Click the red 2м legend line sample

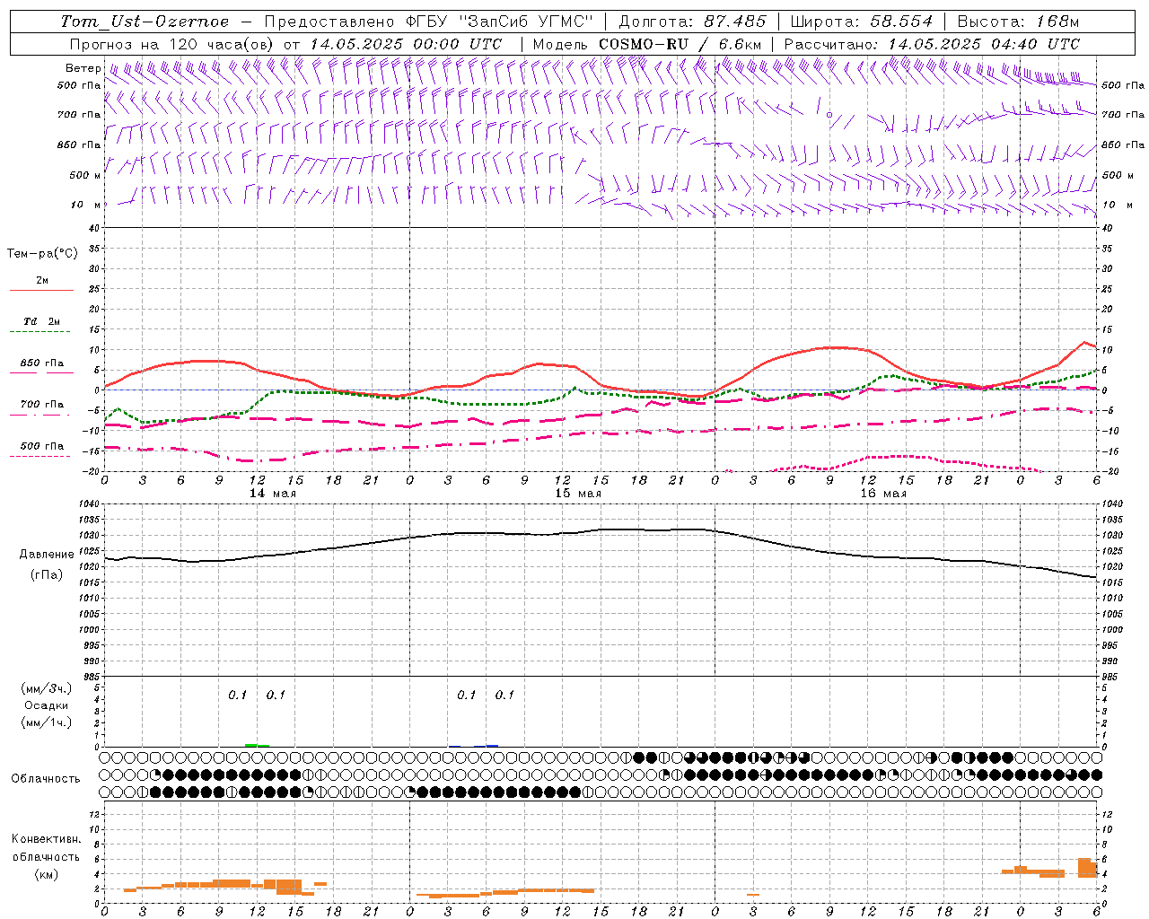click(x=41, y=291)
